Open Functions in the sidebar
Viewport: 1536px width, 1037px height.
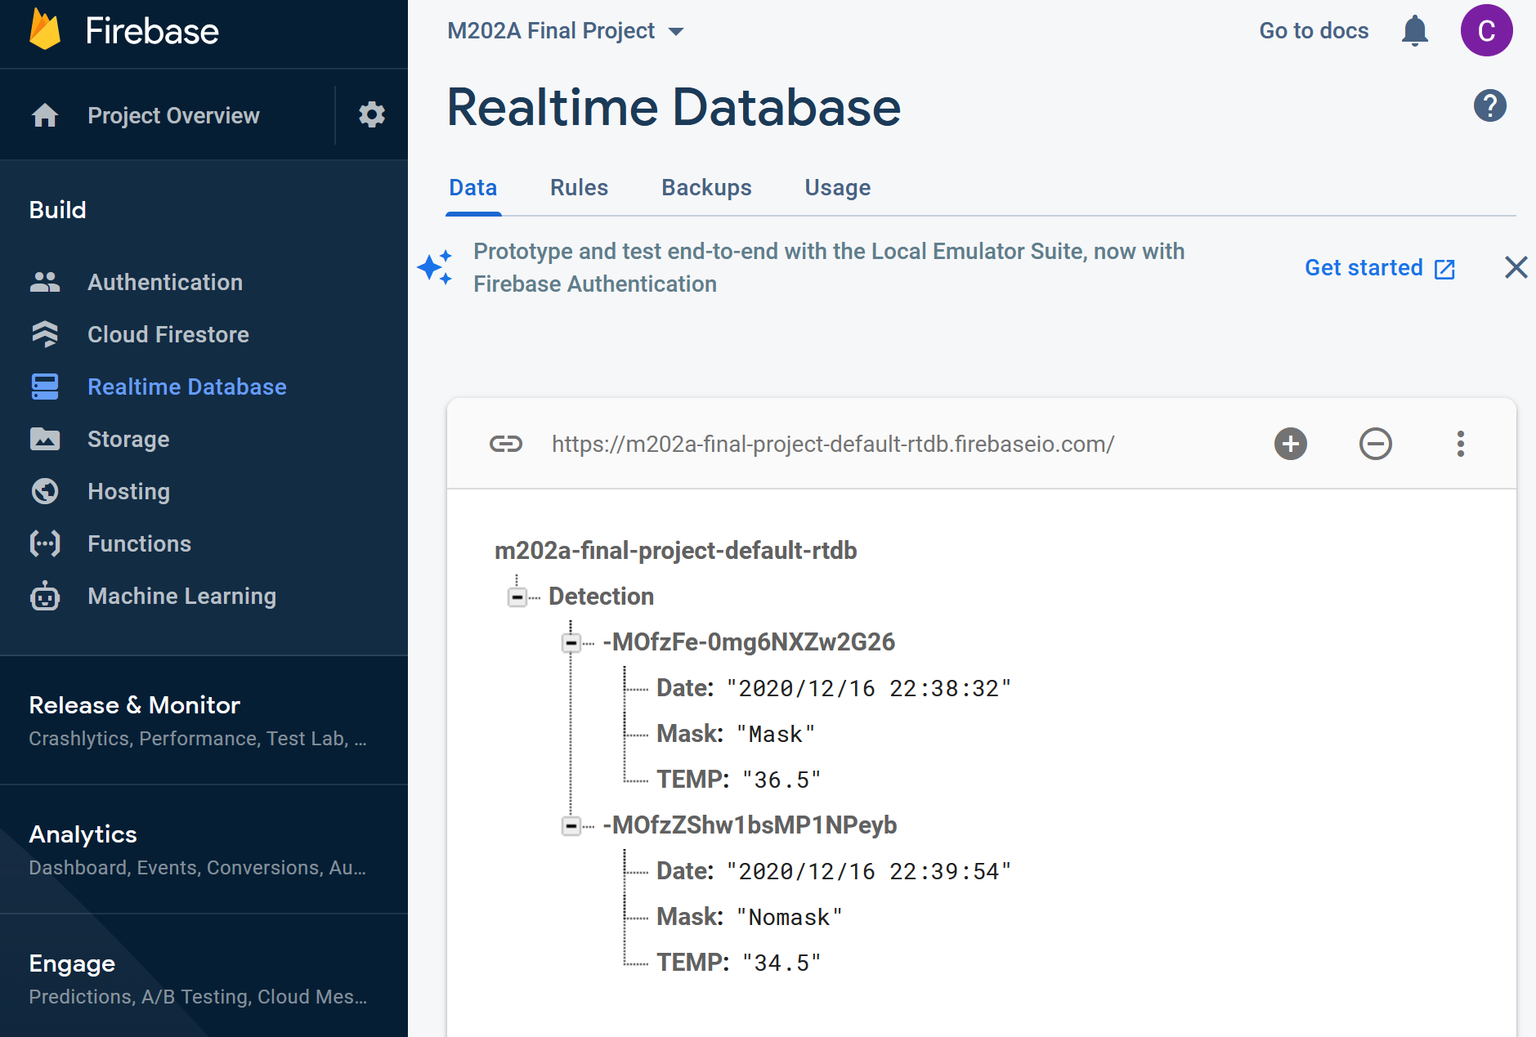click(x=139, y=543)
